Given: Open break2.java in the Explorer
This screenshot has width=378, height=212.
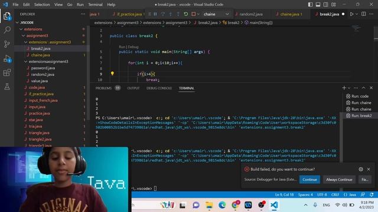Looking at the screenshot, I should [41, 48].
